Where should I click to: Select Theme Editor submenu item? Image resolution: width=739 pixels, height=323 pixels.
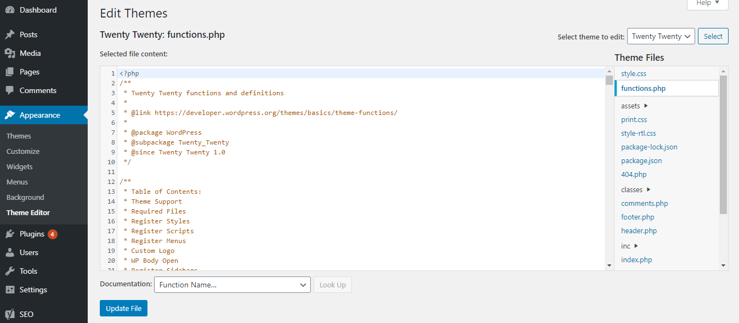tap(28, 212)
